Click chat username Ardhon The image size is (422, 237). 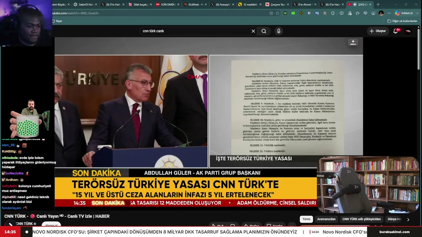pos(12,180)
